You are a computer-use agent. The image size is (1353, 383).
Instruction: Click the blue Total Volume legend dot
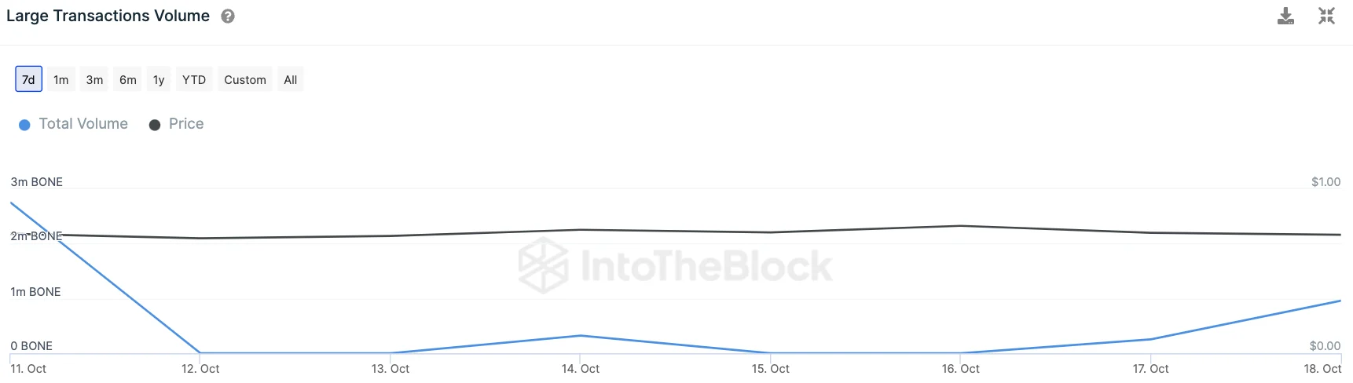[24, 125]
